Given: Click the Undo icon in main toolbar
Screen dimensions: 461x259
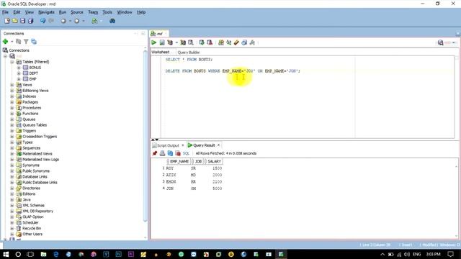Looking at the screenshot, I should [x=43, y=21].
